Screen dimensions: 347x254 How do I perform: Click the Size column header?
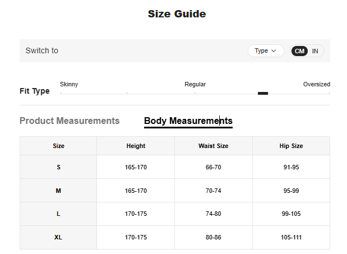58,146
